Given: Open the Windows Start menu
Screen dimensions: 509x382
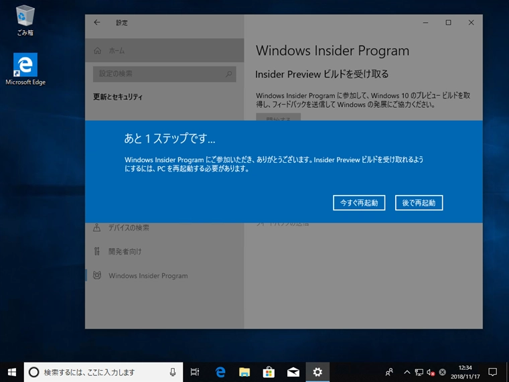Looking at the screenshot, I should point(11,372).
